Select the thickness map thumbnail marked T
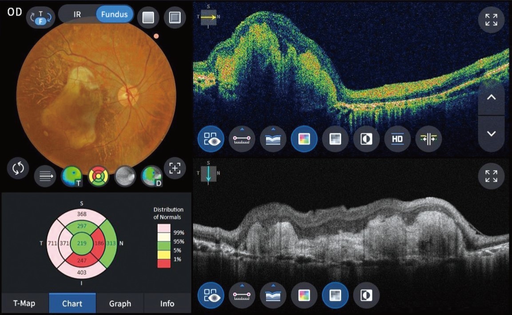Screen dimensions: 512x315 72,176
